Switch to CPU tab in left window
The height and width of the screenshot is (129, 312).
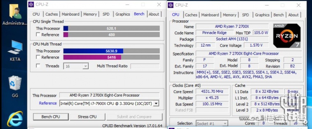pos(36,14)
